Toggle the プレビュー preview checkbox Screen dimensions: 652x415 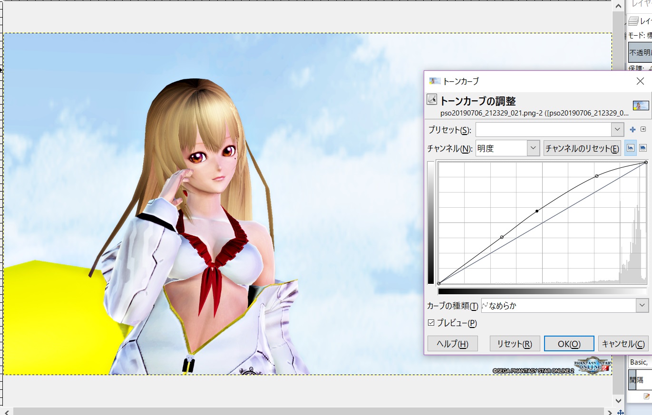[431, 323]
